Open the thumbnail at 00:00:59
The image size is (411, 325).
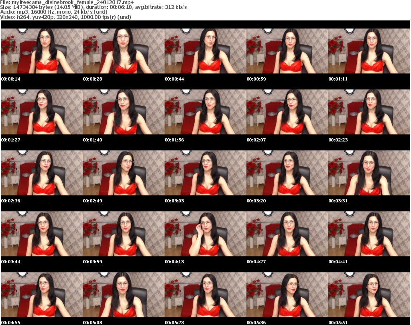287,51
